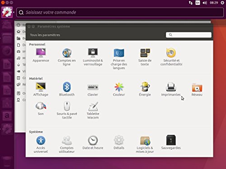Open Accès universel settings

pyautogui.click(x=41, y=145)
